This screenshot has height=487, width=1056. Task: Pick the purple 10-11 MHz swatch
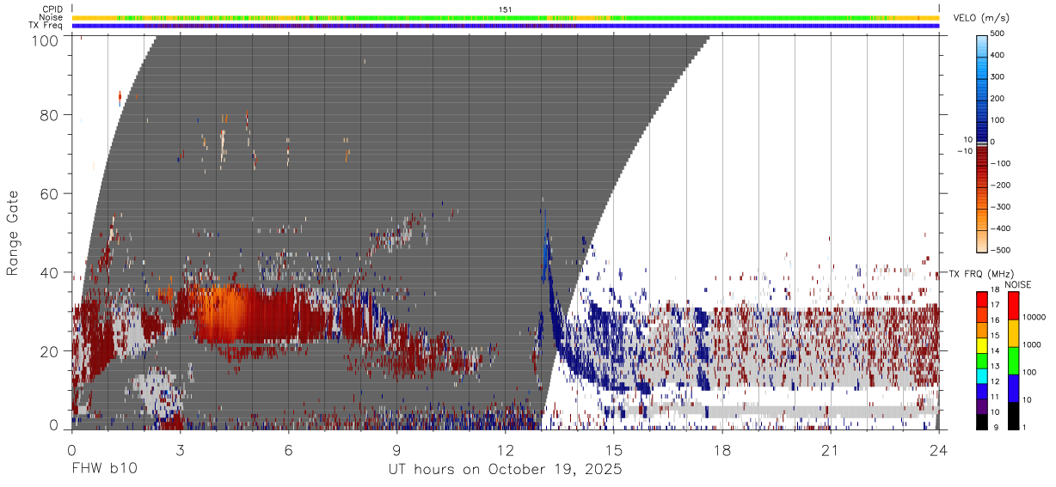click(x=981, y=406)
